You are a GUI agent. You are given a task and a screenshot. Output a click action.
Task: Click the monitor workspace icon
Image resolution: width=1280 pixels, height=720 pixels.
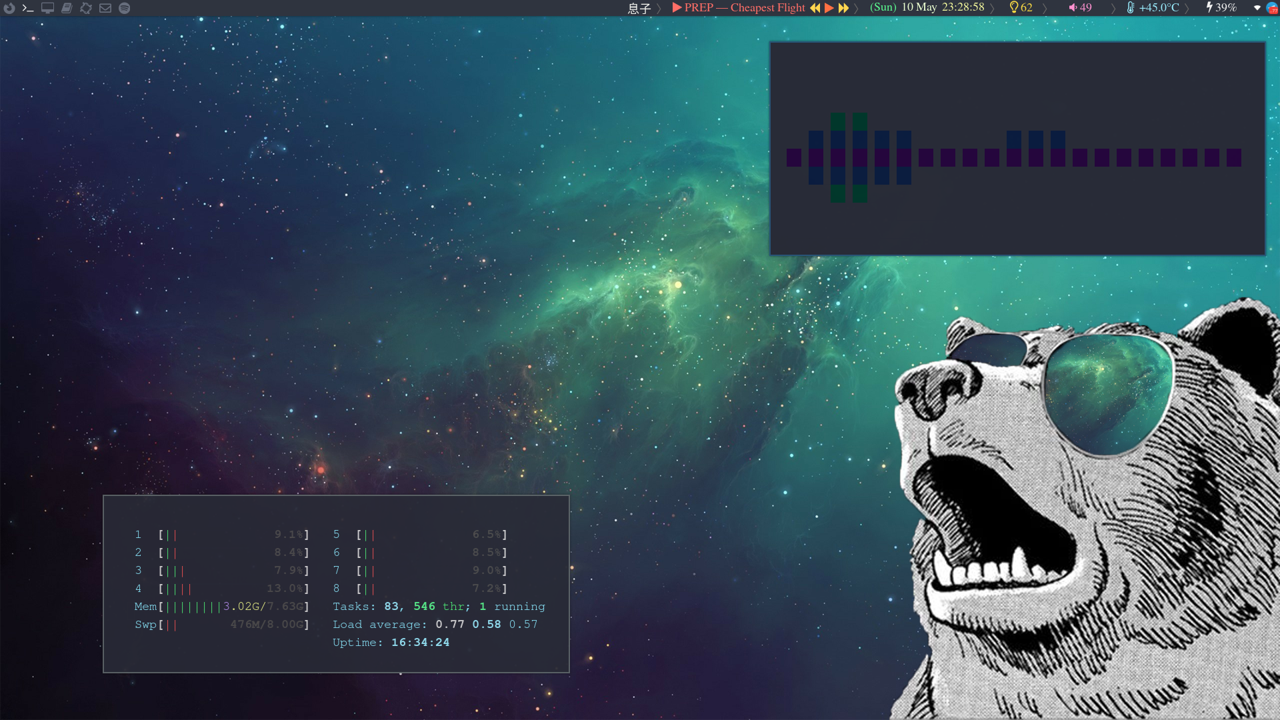(47, 8)
